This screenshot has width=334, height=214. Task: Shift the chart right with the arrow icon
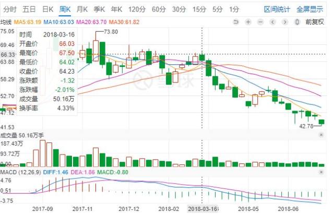[x=285, y=21]
